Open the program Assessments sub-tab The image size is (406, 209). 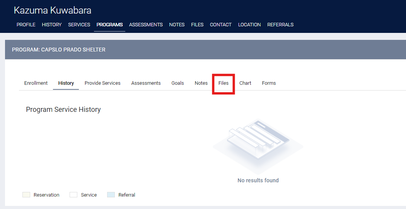146,83
